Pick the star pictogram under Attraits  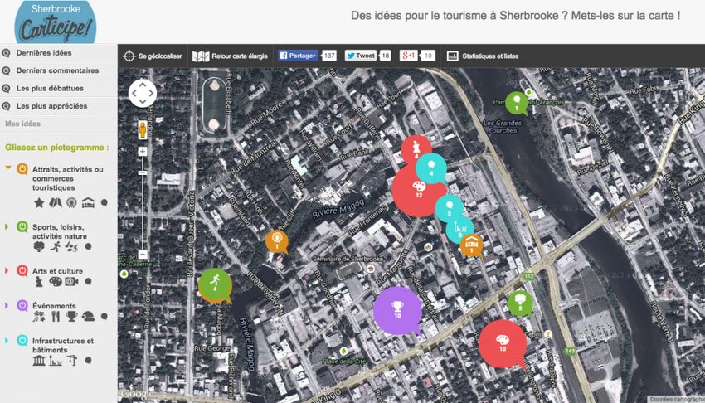tap(38, 202)
